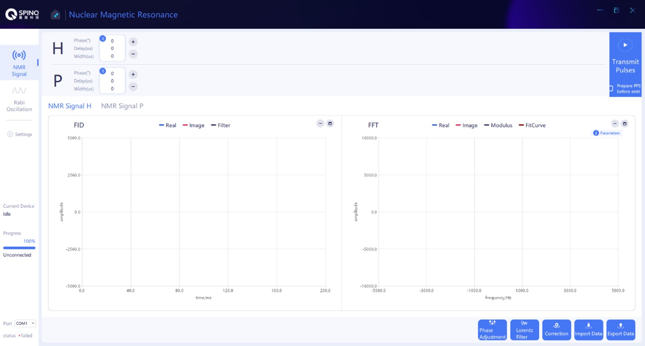
Task: Add a pulse to the H channel
Action: 133,42
